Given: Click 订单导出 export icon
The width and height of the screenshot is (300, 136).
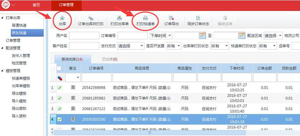Looking at the screenshot, I should pos(171,18).
